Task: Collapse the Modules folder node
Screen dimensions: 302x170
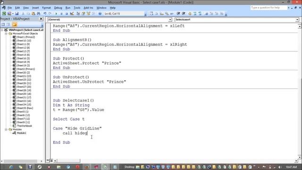Action: click(6, 129)
